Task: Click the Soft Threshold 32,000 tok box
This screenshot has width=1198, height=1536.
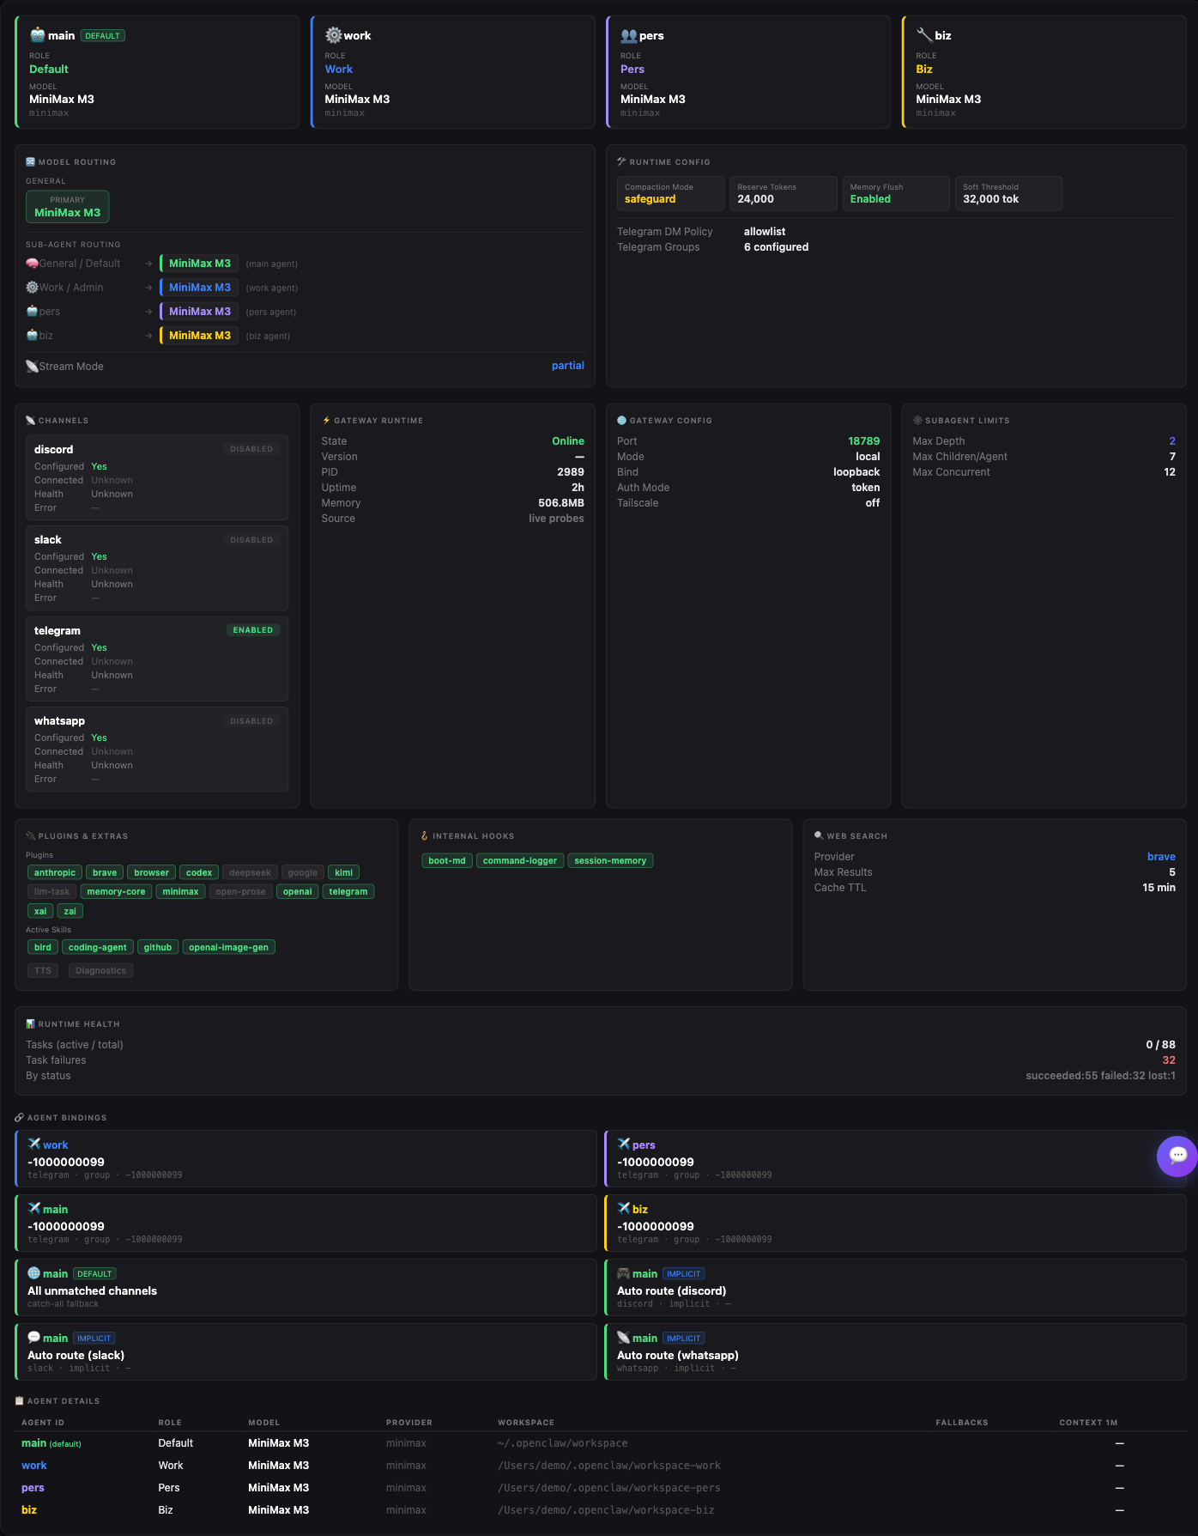Action: 1008,193
